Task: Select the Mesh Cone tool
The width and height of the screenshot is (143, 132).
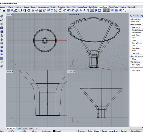Action: coord(2,36)
